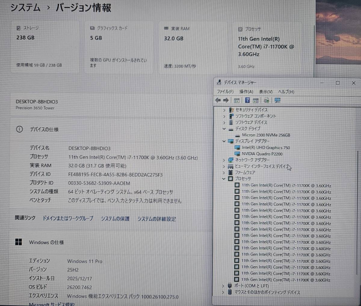Click the ディスク ドライブ category icon
Viewport: 361px width, 306px height.
pyautogui.click(x=231, y=129)
